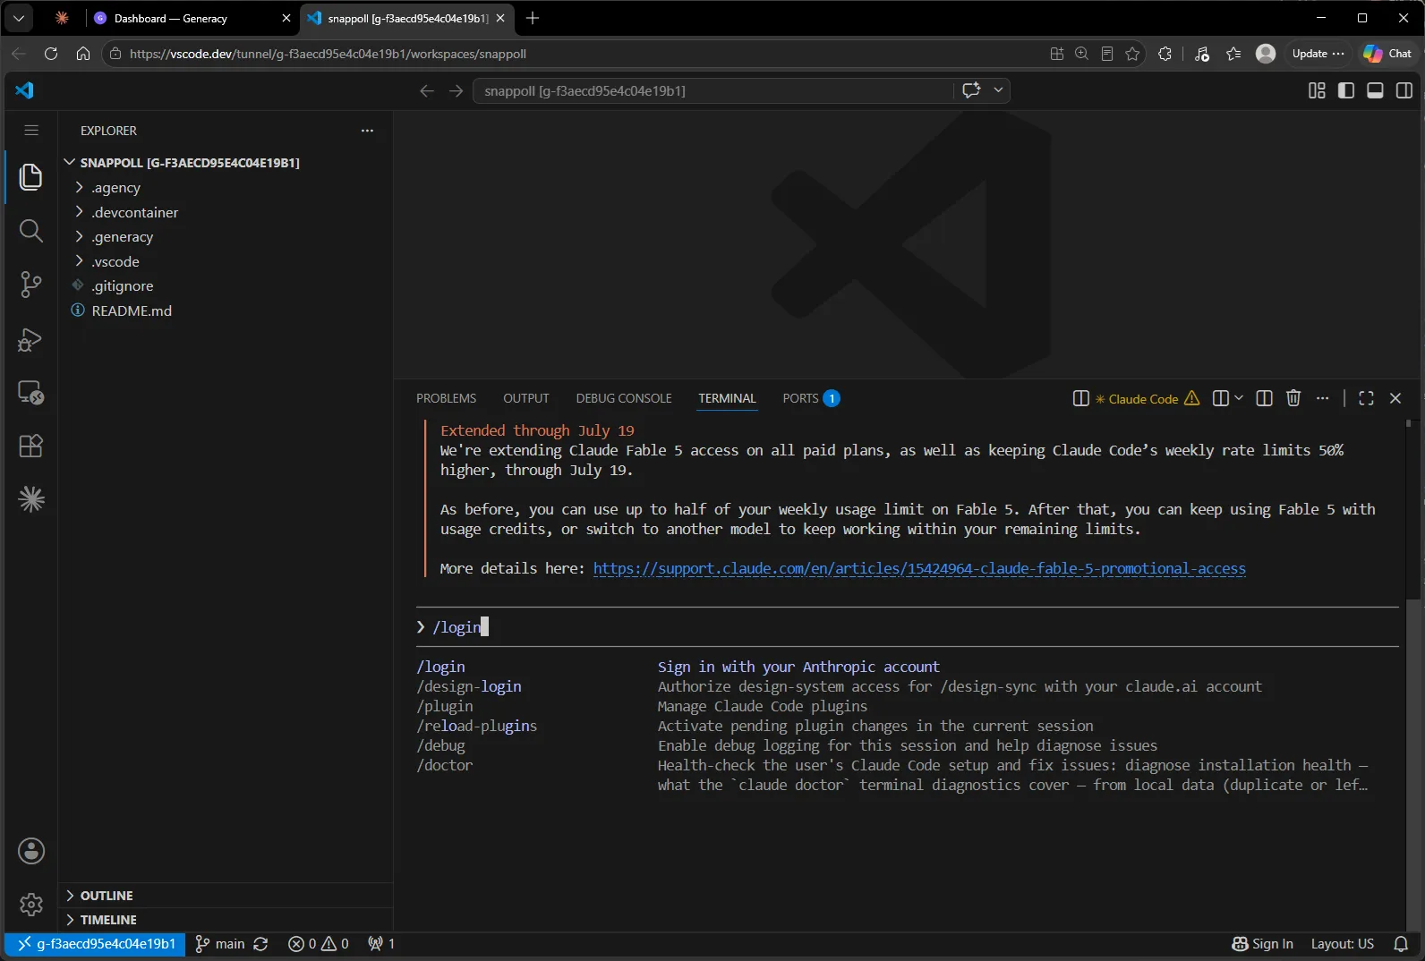Click Sign In in the status bar
The image size is (1425, 961).
[1263, 944]
